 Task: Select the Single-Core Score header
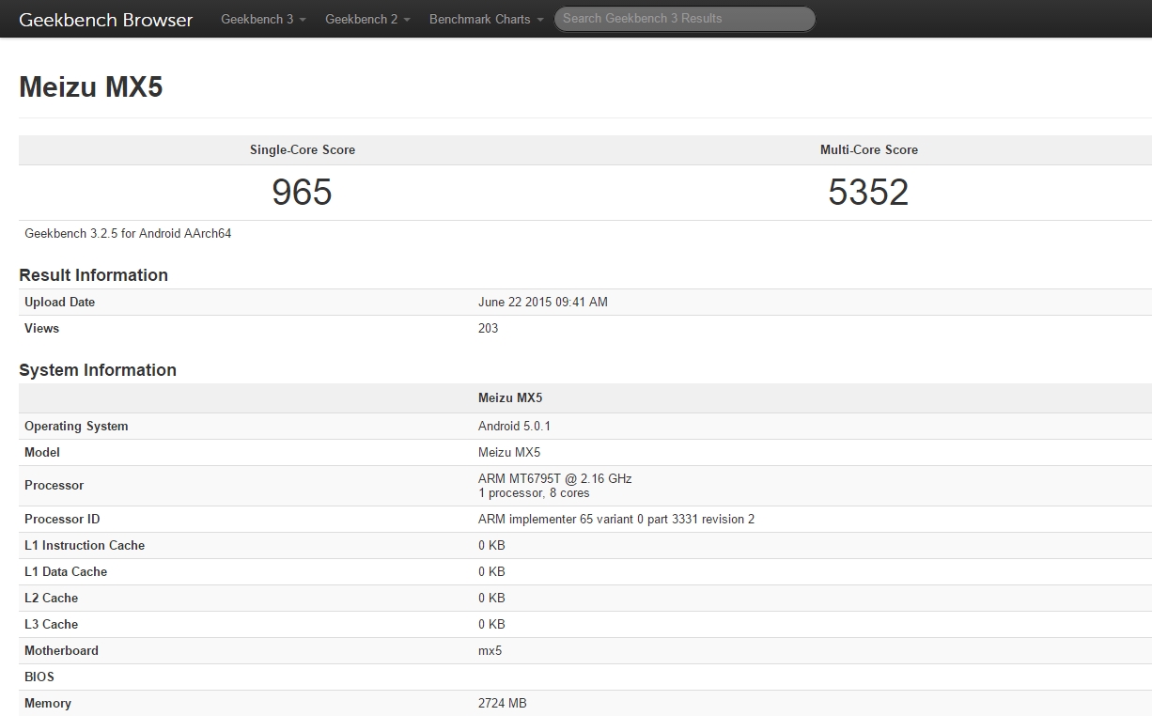click(303, 149)
